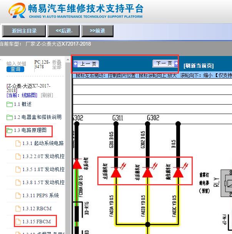Open the 1.3.12 RBCM page
Image resolution: width=232 pixels, height=234 pixels.
(37, 208)
